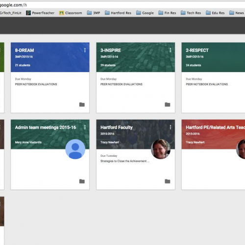This screenshot has height=245, width=245.
Task: Open Hartford PE/Related Arts class
Action: point(215,127)
